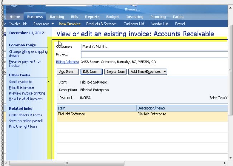Open Save on online payroll link
The height and width of the screenshot is (166, 233).
click(26, 121)
